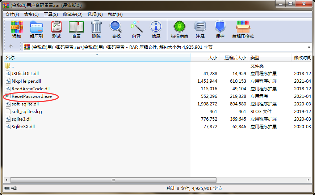This screenshot has width=315, height=195.
Task: Open the 收藏夹(O) menu
Action: click(x=73, y=14)
